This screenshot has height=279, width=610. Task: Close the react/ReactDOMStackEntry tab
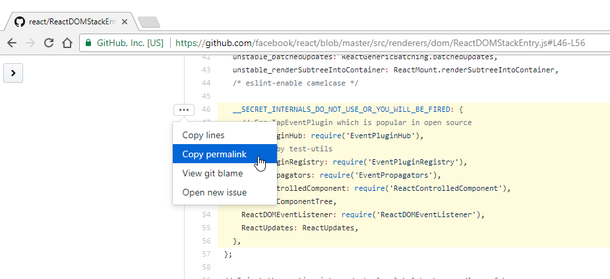coord(125,22)
